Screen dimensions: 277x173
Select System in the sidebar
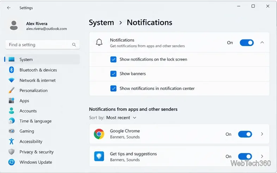(x=42, y=59)
